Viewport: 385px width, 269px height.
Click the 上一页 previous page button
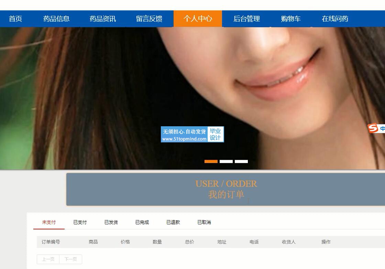pos(48,259)
